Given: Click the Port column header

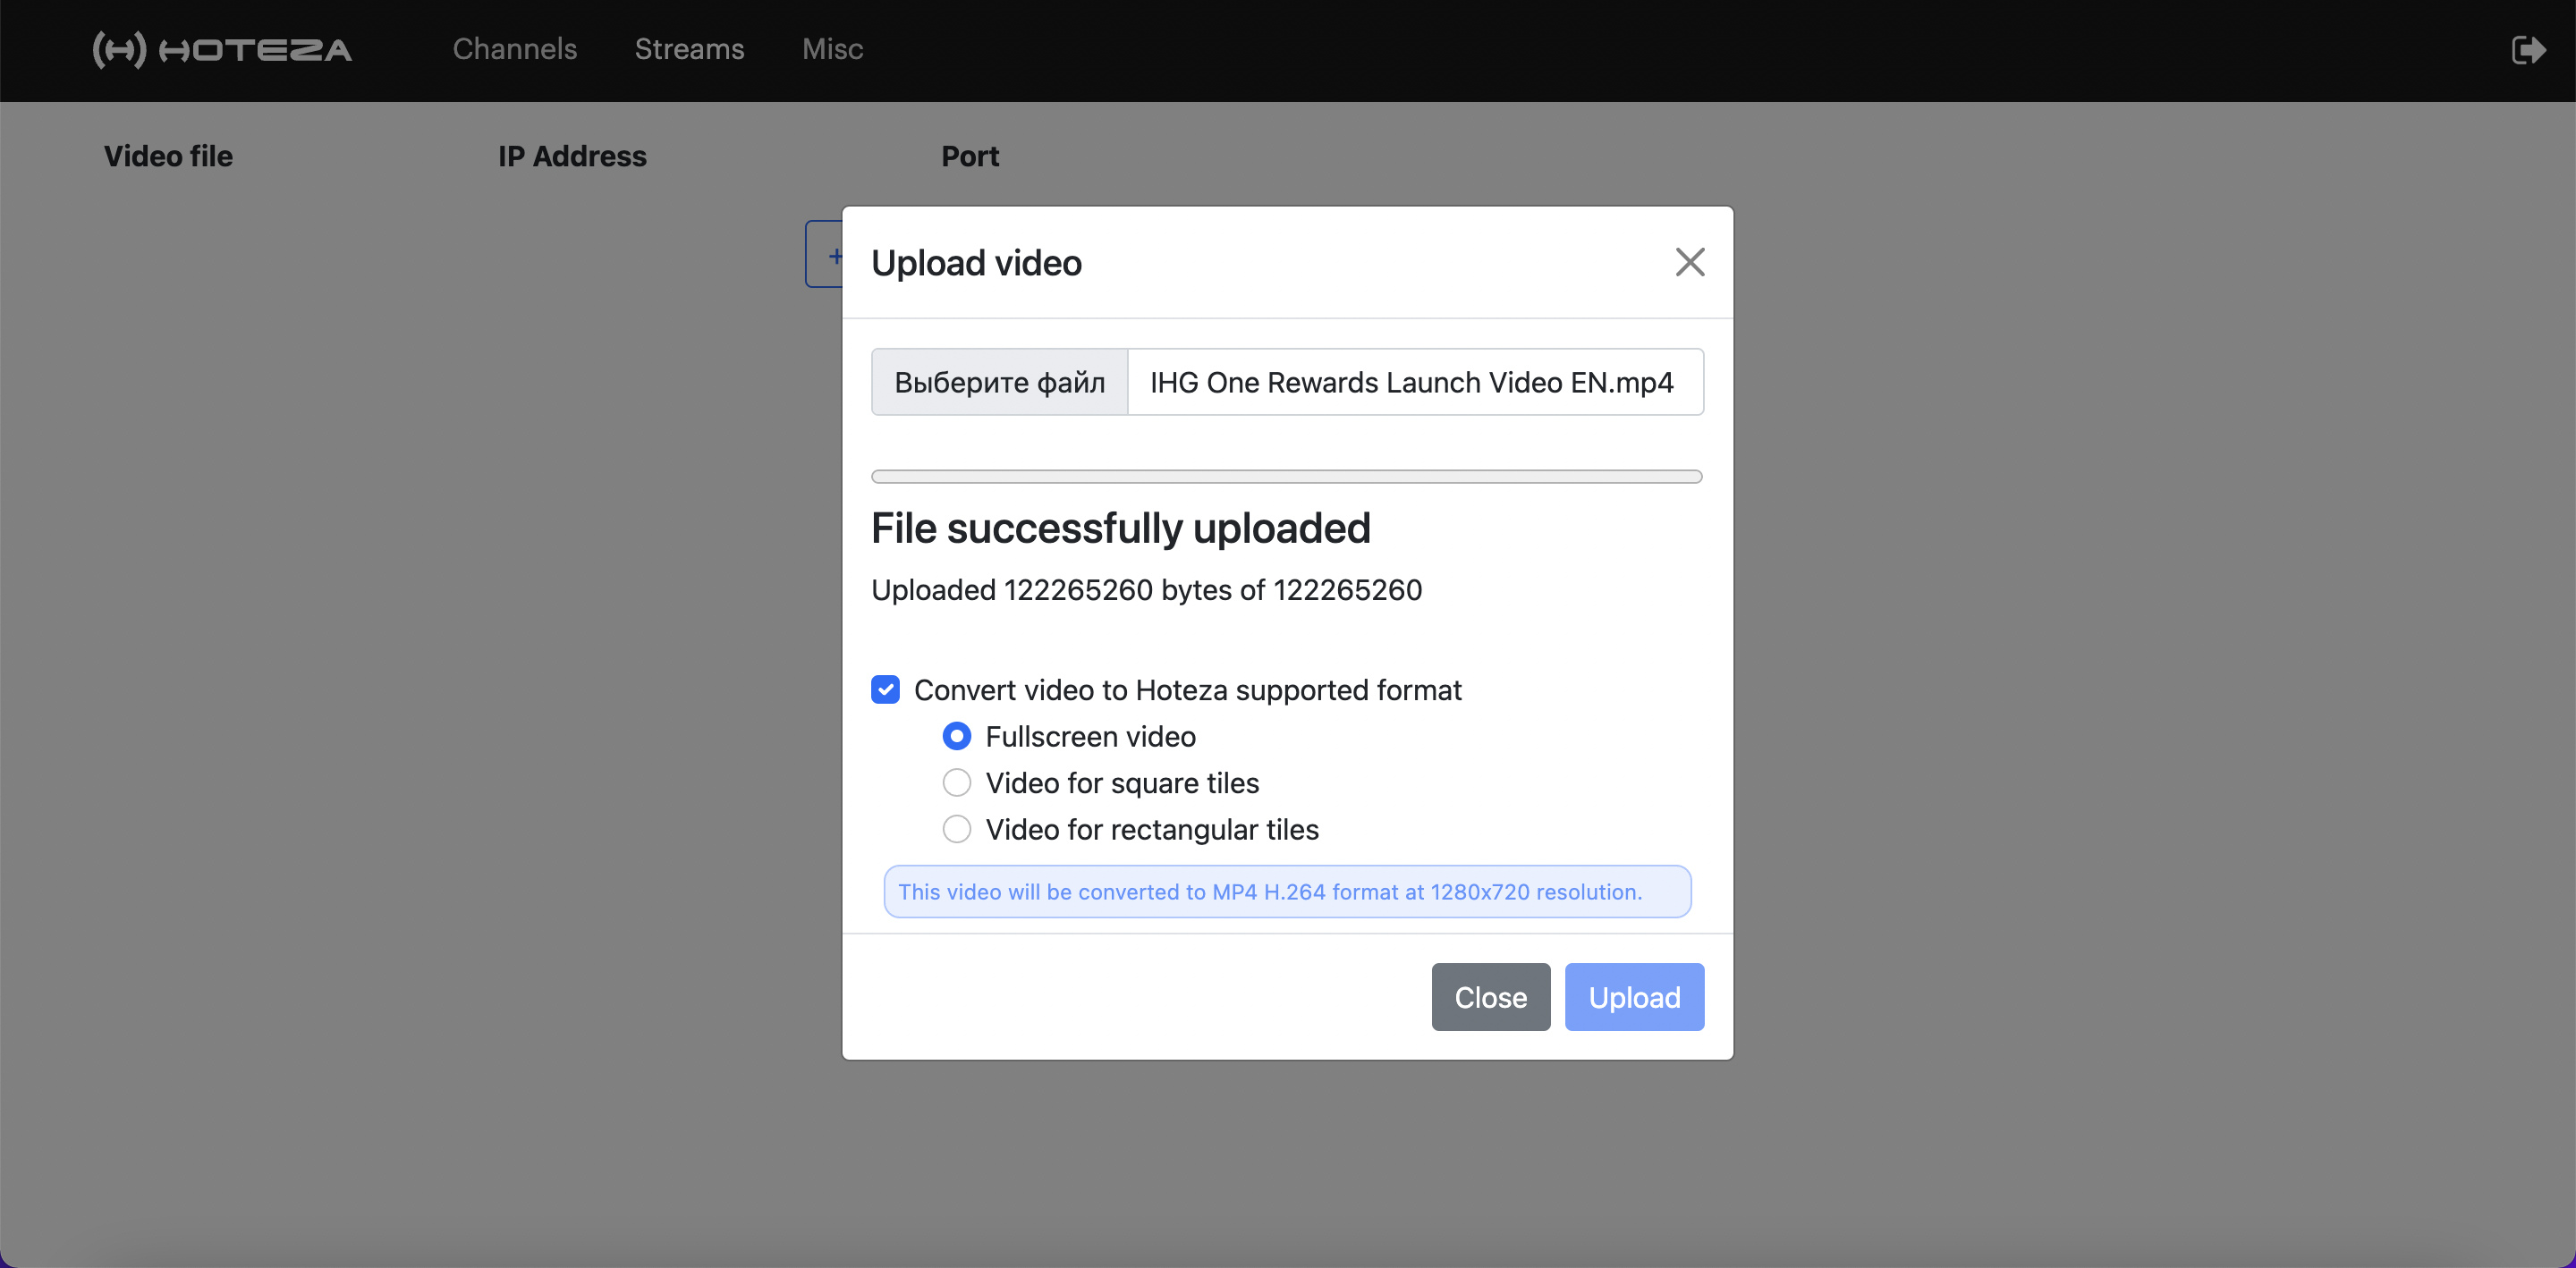Looking at the screenshot, I should (969, 156).
